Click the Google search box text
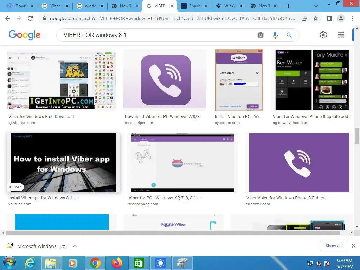Screen dimensions: 360x270 pyautogui.click(x=95, y=35)
